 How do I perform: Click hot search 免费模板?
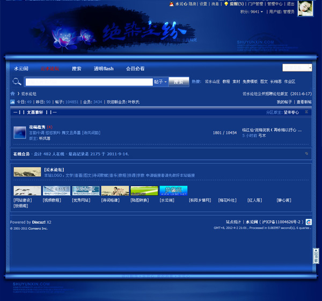[250, 82]
